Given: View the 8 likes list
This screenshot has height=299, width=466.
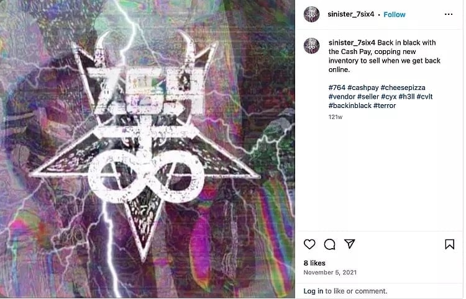Looking at the screenshot, I should tap(314, 263).
